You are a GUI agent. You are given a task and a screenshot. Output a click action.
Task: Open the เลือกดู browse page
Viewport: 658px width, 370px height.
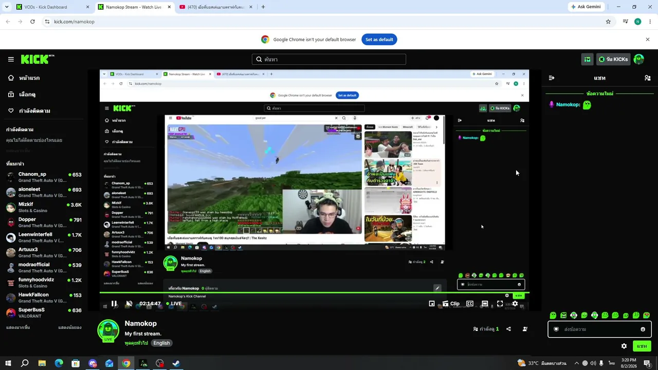(x=22, y=95)
